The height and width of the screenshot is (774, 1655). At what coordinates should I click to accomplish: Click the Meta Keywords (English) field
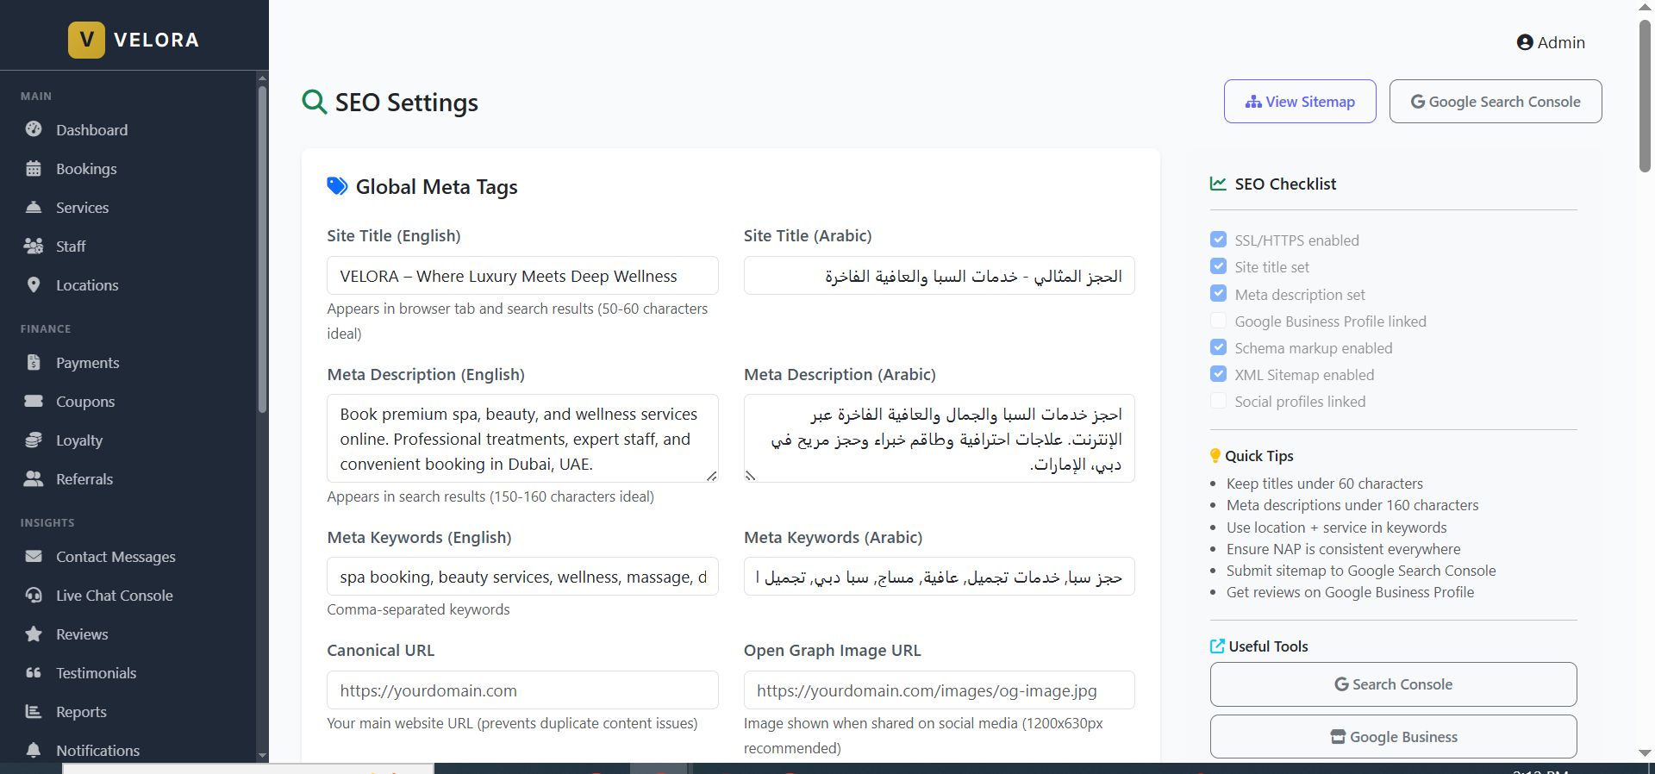(522, 577)
